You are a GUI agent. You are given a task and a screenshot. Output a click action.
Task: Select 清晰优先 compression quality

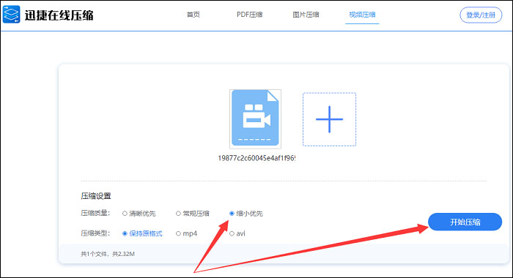139,214
